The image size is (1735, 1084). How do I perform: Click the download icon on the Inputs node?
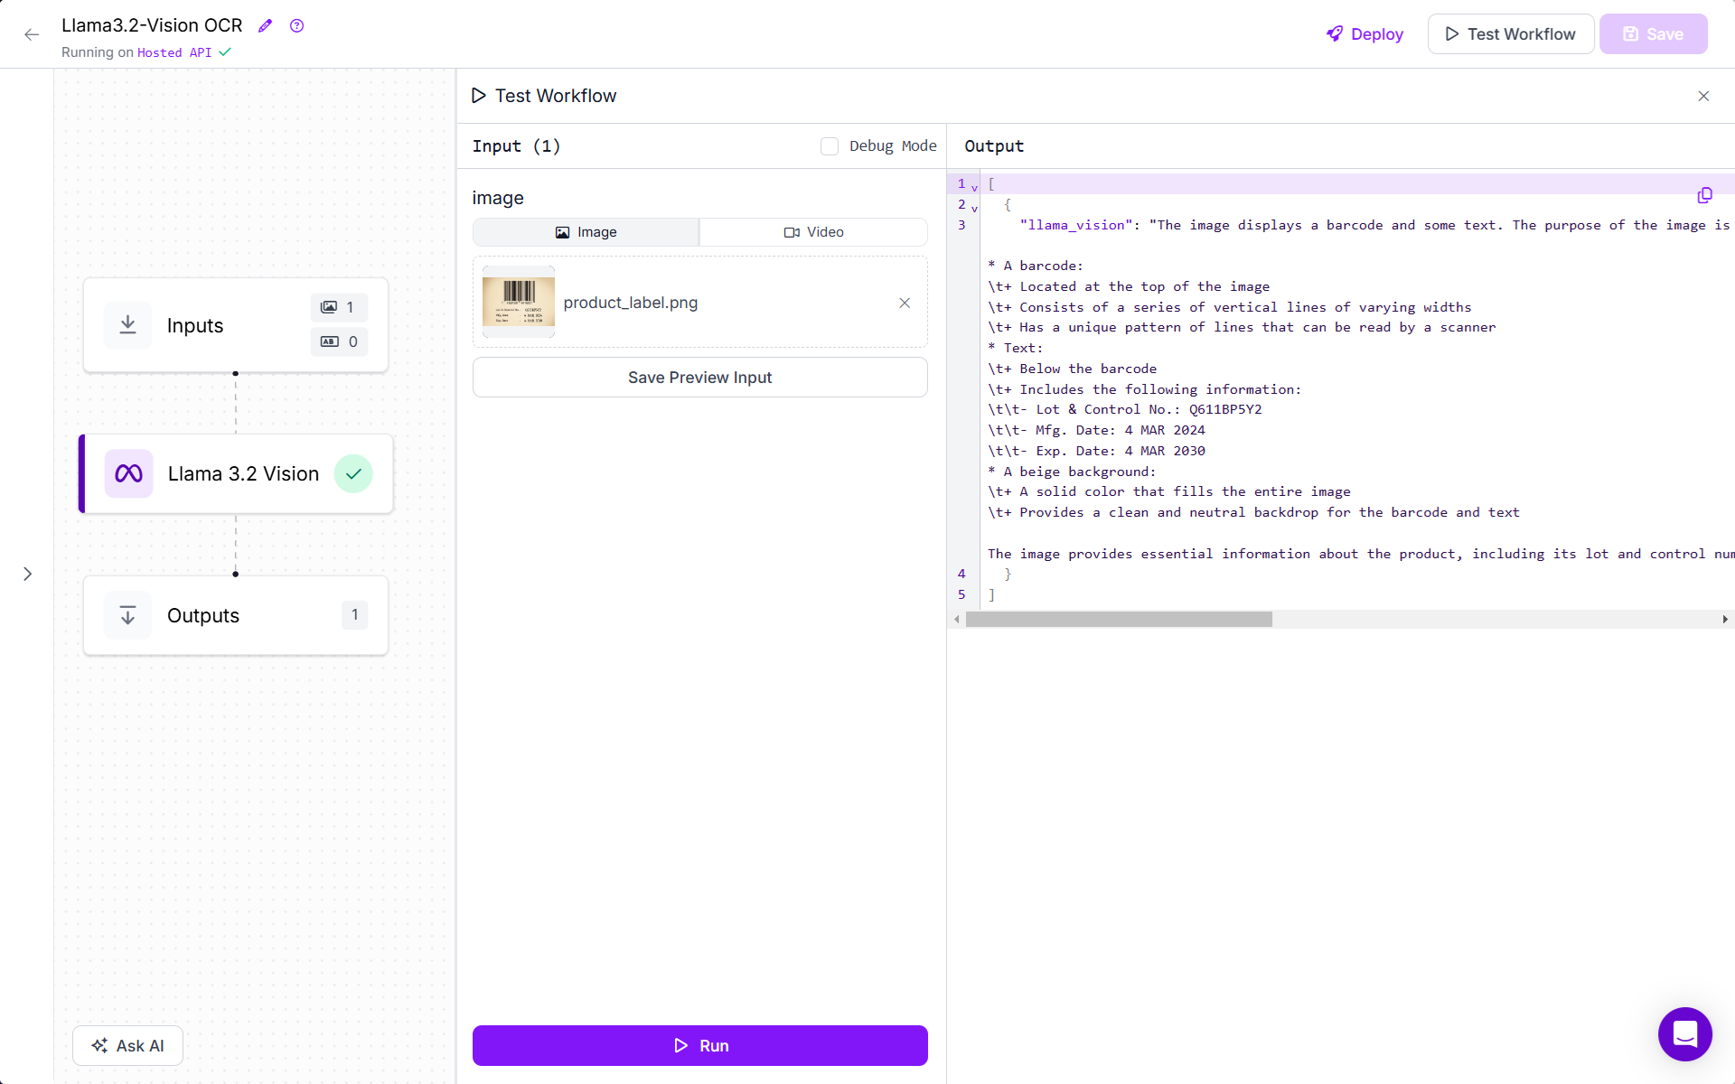click(x=127, y=324)
